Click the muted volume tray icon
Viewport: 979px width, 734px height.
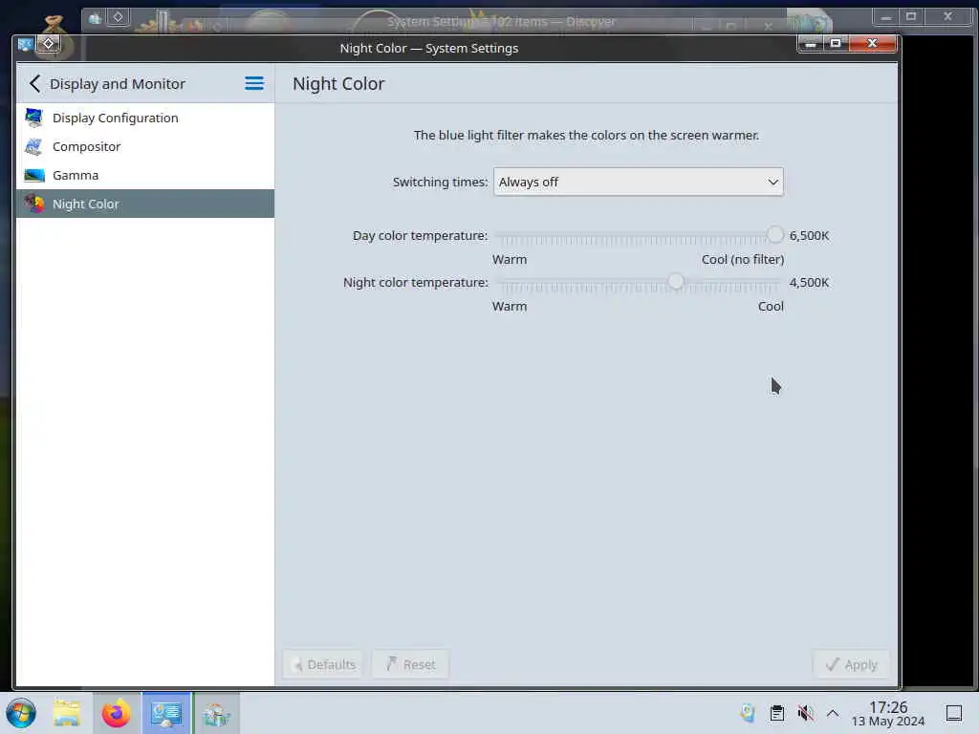(x=805, y=713)
